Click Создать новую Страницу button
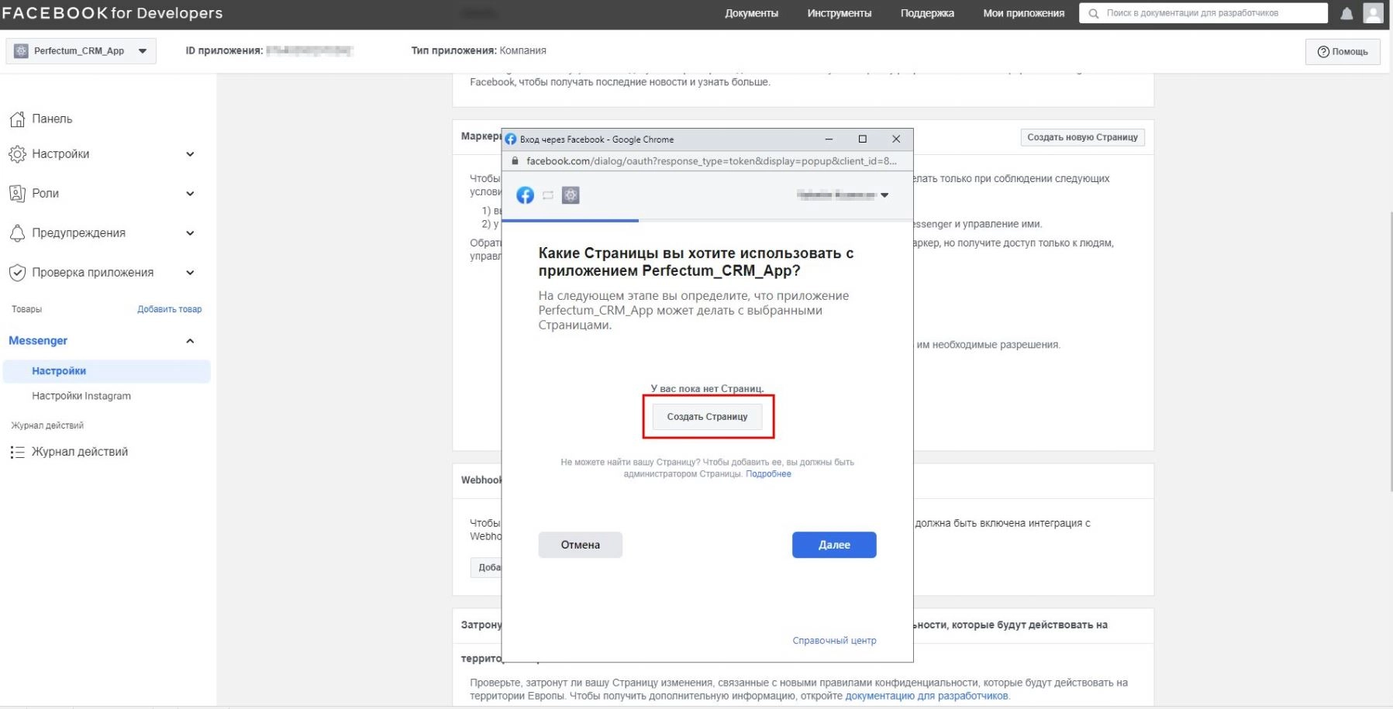Image resolution: width=1393 pixels, height=709 pixels. click(x=1082, y=137)
